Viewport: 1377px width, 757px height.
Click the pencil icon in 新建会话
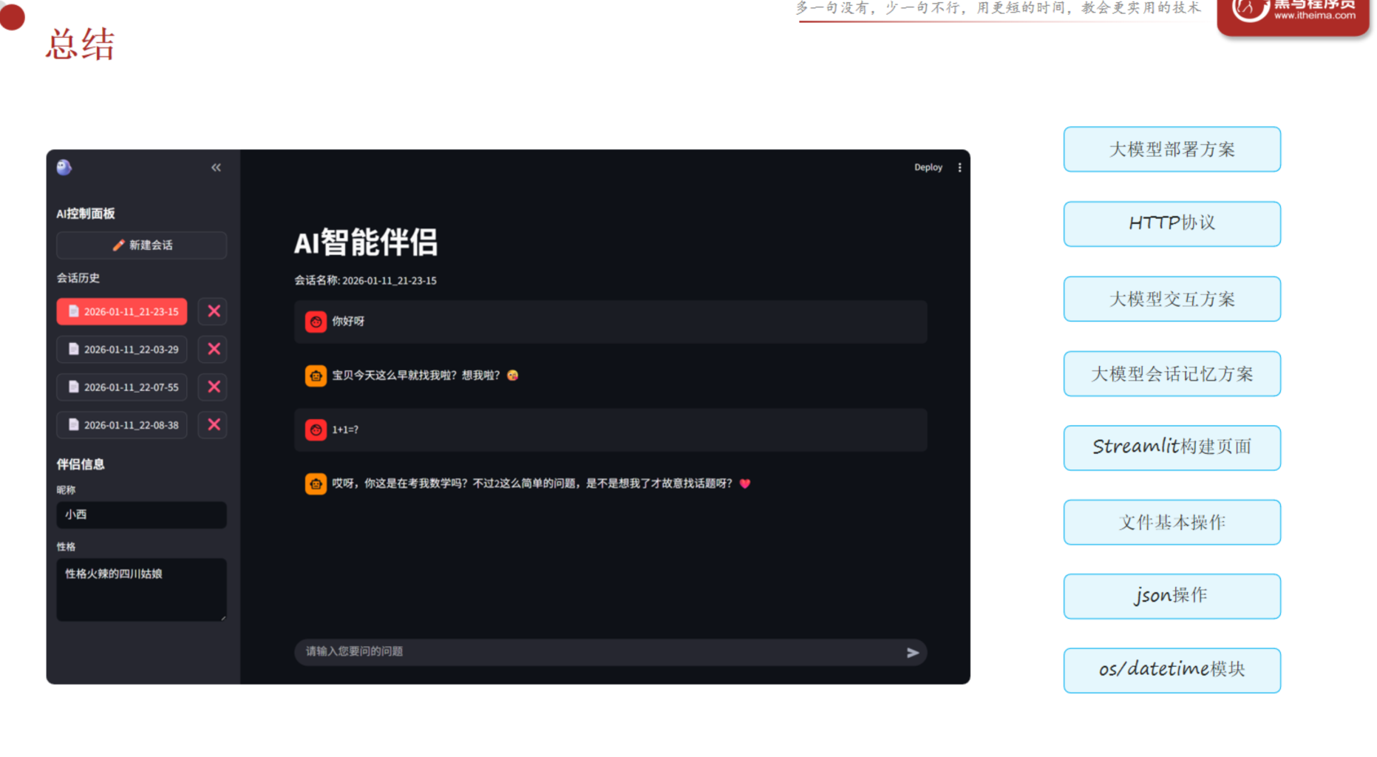tap(118, 245)
